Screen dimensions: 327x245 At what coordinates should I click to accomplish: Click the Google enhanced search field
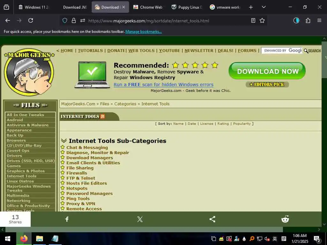[x=282, y=51]
